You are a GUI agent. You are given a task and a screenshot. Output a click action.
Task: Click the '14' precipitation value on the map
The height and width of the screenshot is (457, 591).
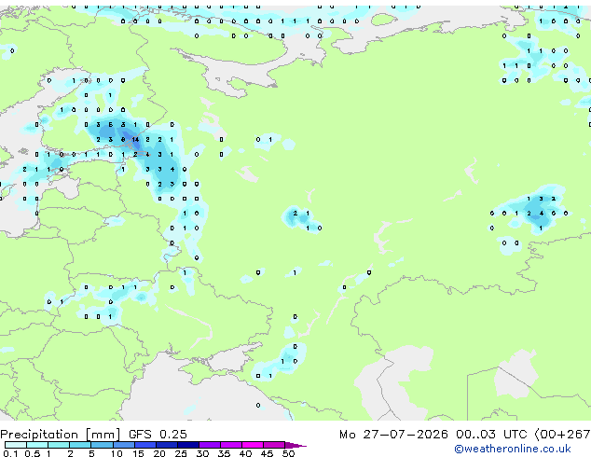click(135, 140)
